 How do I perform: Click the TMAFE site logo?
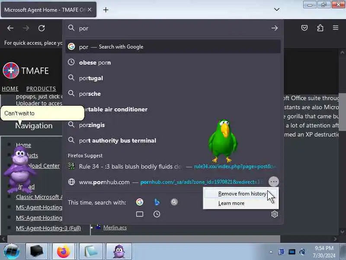pyautogui.click(x=26, y=71)
